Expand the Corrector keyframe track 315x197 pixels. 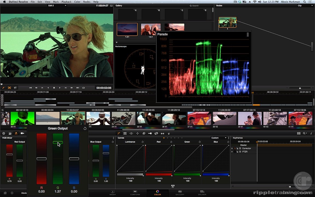[x=232, y=148]
